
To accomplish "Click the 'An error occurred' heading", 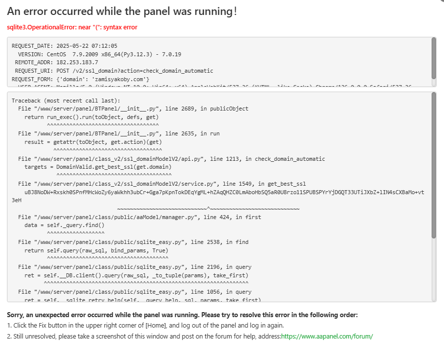I will (122, 11).
